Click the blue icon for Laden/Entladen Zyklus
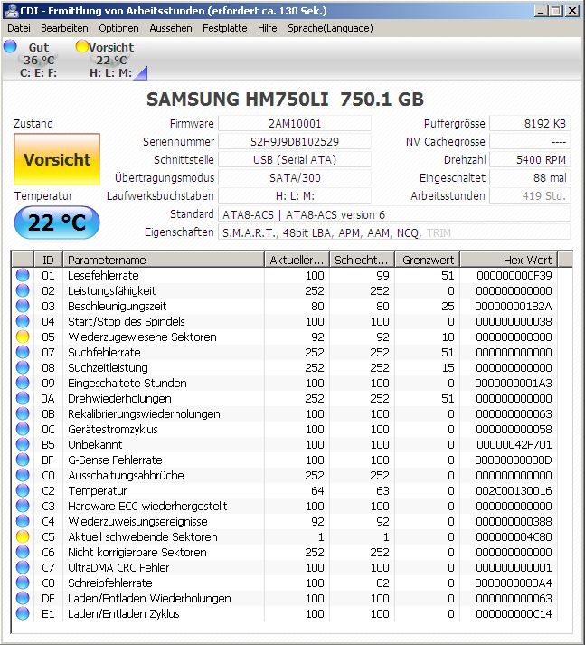Image resolution: width=585 pixels, height=645 pixels. coord(23,613)
